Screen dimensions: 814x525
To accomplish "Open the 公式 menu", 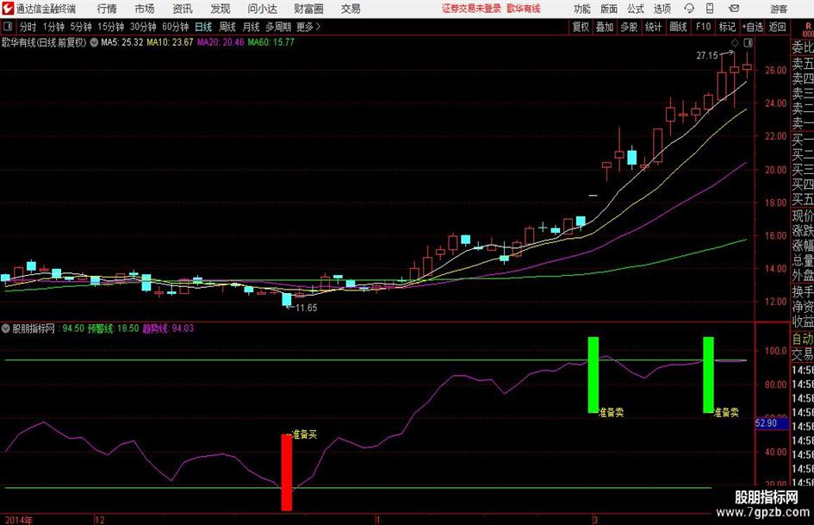I will [635, 9].
